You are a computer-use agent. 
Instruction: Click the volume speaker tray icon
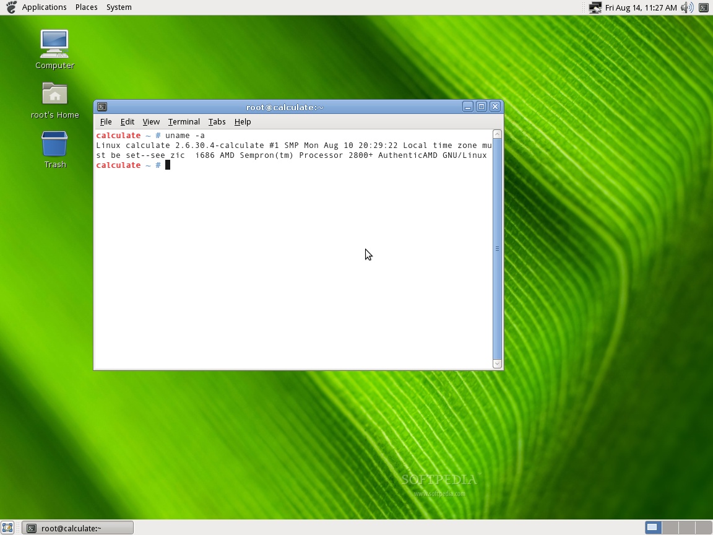687,7
